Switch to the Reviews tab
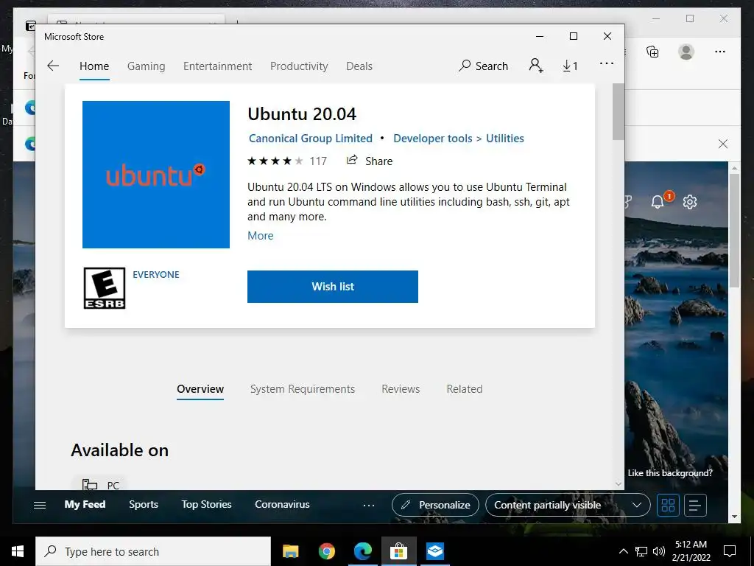754x566 pixels. [401, 389]
